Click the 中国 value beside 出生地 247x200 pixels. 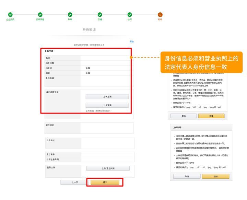[88, 68]
